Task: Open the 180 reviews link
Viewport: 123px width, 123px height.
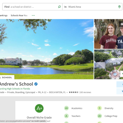Action: click(85, 92)
